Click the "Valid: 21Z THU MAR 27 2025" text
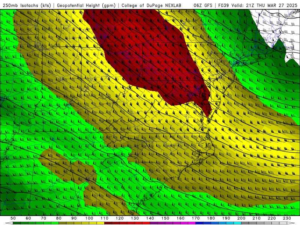The width and height of the screenshot is (300, 225). point(264,5)
